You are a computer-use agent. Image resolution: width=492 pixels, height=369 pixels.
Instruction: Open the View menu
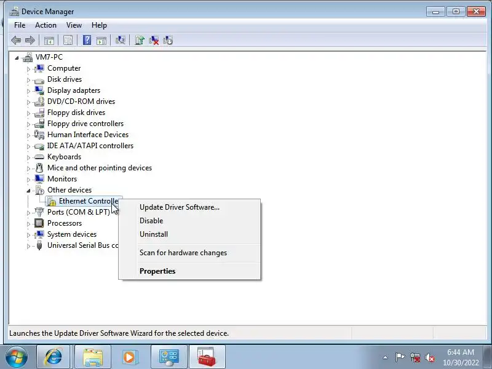(74, 25)
